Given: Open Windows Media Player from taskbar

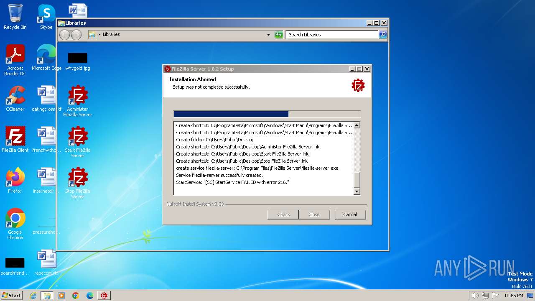Looking at the screenshot, I should (x=61, y=296).
